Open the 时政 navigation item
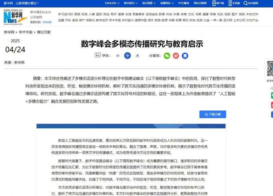The height and width of the screenshot is (196, 273). [x=84, y=14]
